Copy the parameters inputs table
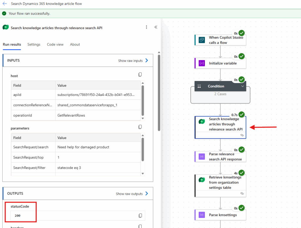 tap(140, 127)
